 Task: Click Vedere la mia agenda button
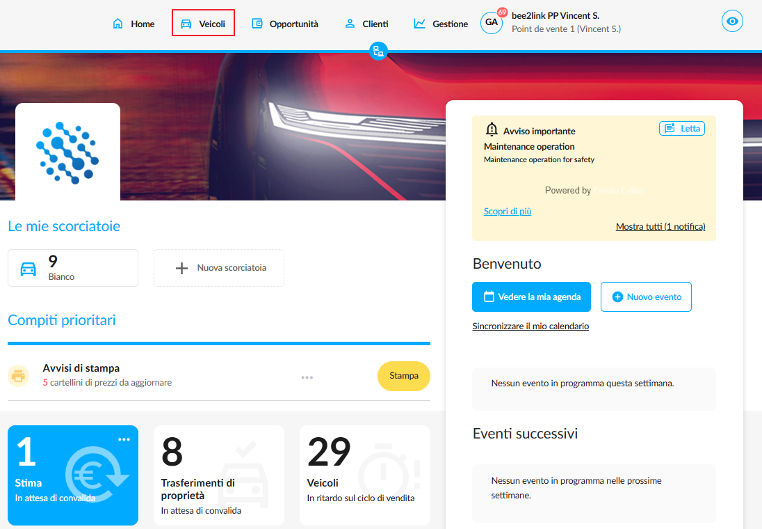click(x=532, y=297)
